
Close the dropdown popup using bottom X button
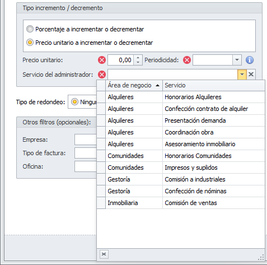coord(104,254)
